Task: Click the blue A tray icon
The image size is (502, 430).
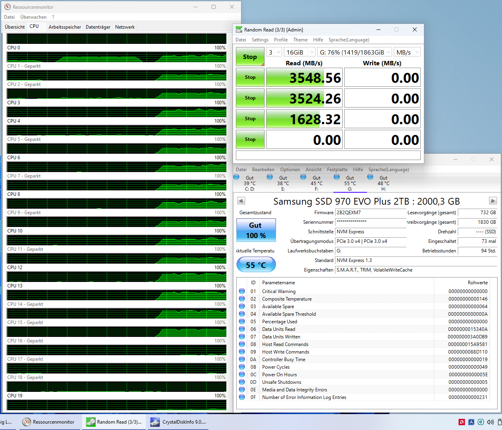Action: 471,422
